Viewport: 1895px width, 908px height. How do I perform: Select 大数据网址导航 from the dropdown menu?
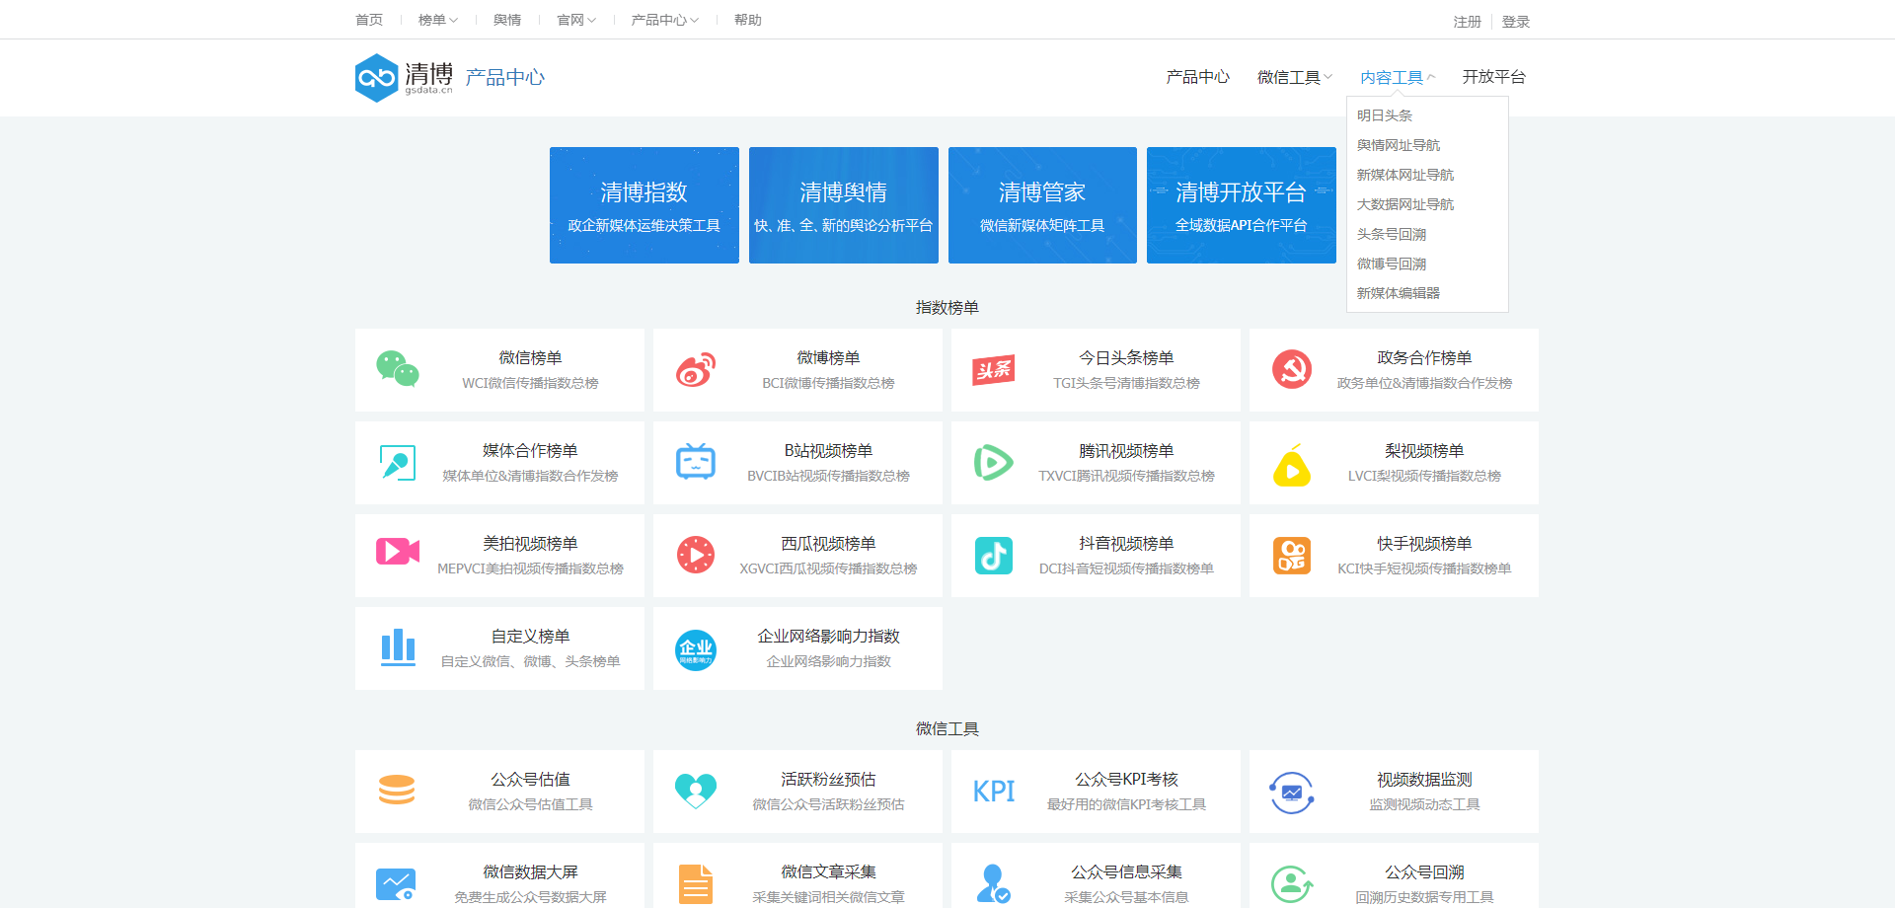tap(1404, 204)
